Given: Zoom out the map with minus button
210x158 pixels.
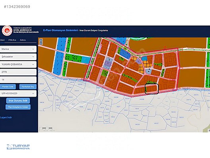Looking at the screenshot, I should 41,43.
